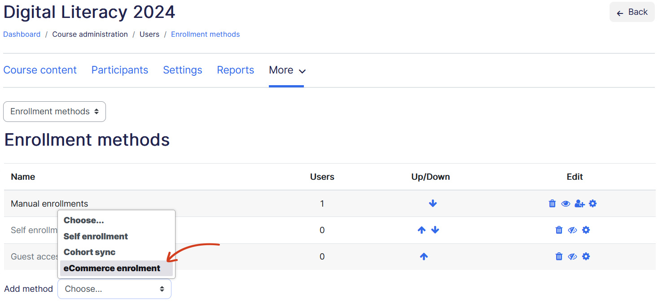658x303 pixels.
Task: Choose Cohort sync option
Action: (90, 252)
